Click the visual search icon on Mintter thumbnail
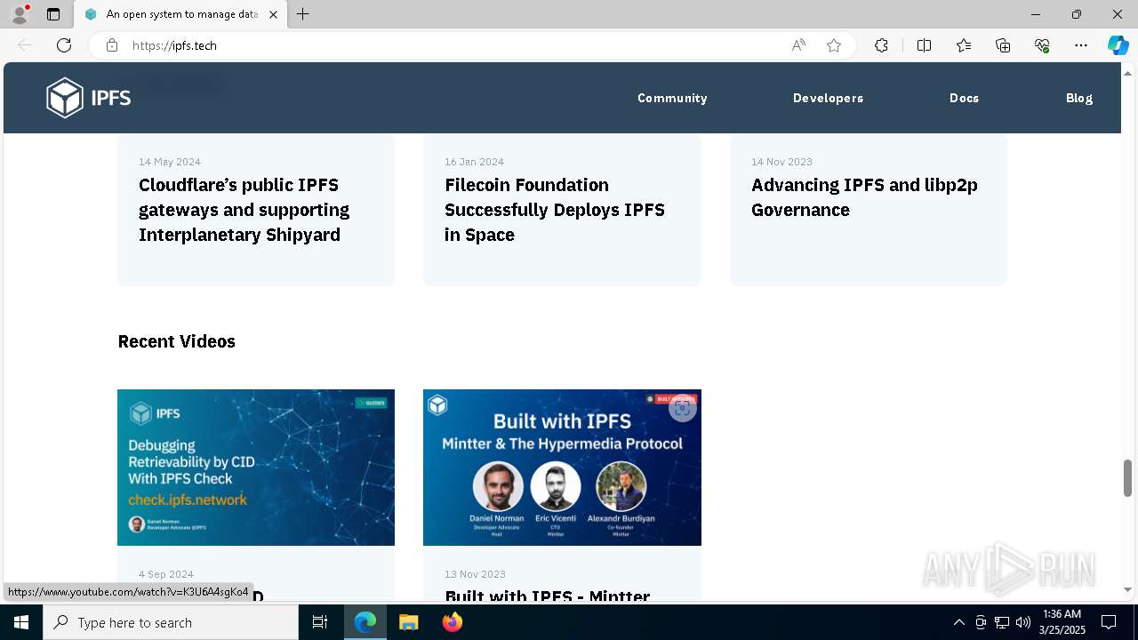The height and width of the screenshot is (640, 1138). pyautogui.click(x=682, y=408)
